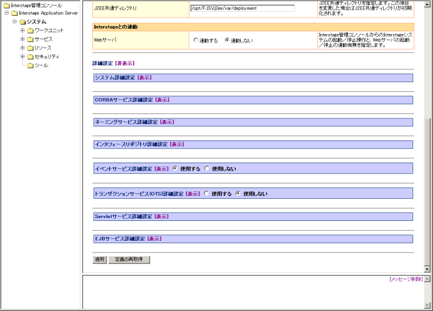Click the セキュリティ folder icon
The image size is (433, 311).
[30, 57]
